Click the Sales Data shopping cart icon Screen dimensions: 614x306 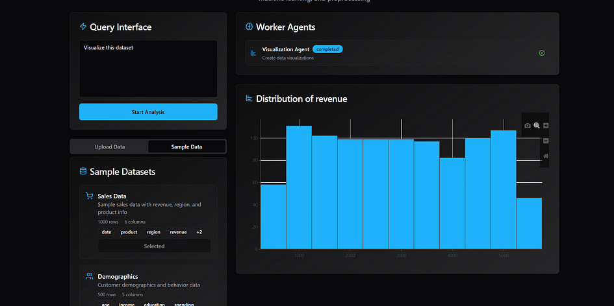(x=89, y=196)
